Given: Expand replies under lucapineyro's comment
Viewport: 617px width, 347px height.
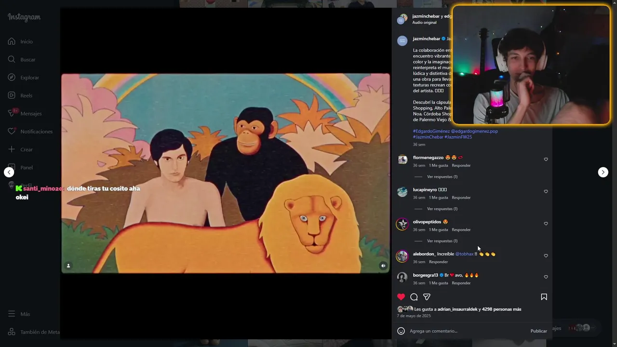Looking at the screenshot, I should click(442, 209).
